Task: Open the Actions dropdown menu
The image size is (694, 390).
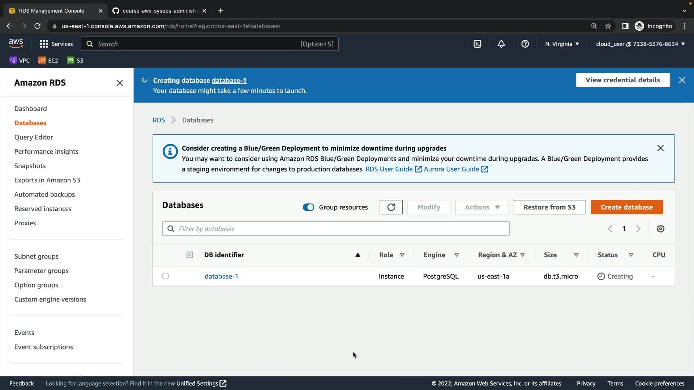Action: pos(482,207)
